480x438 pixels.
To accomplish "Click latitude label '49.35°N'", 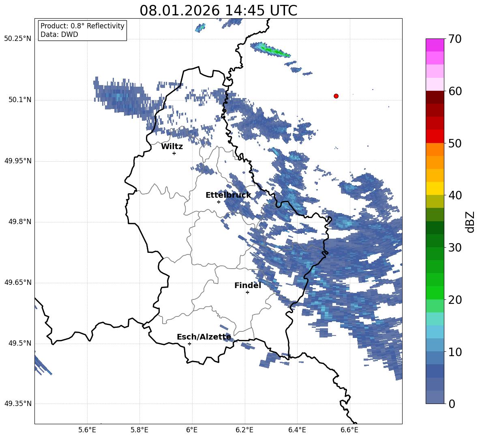I will tap(18, 404).
